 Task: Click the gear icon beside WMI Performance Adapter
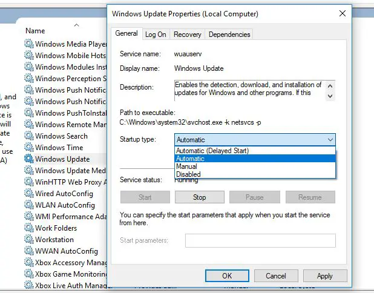[29, 216]
